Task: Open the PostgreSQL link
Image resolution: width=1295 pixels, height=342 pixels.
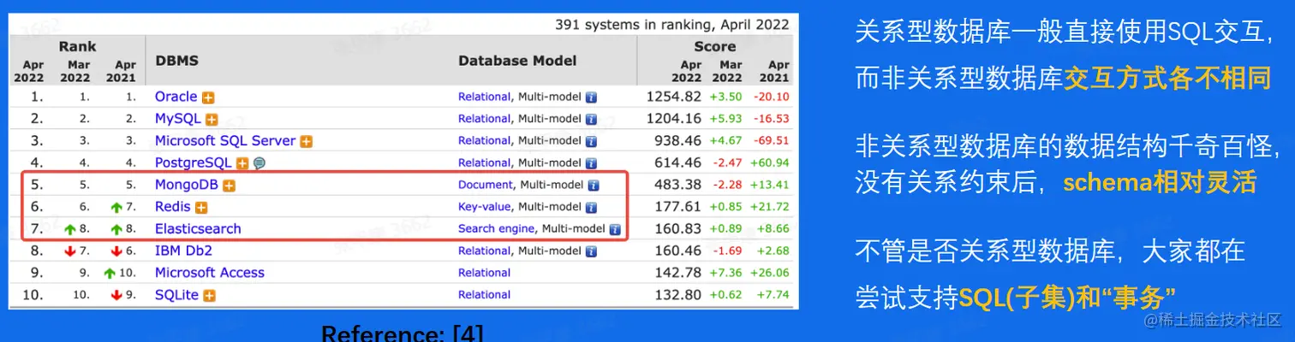Action: coord(194,162)
